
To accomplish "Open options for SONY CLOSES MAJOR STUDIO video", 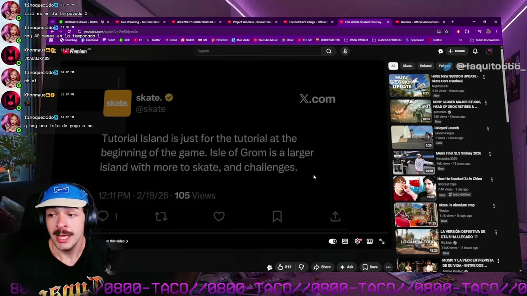I will [486, 102].
